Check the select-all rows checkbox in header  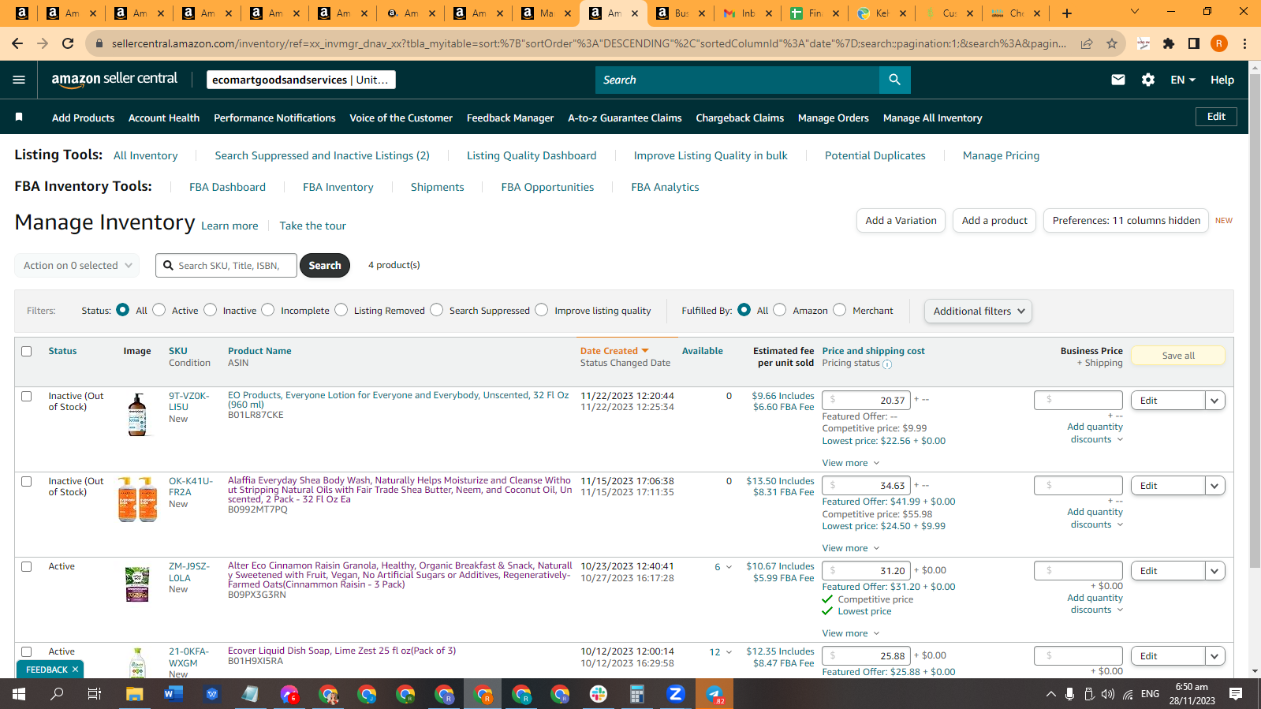click(x=27, y=352)
